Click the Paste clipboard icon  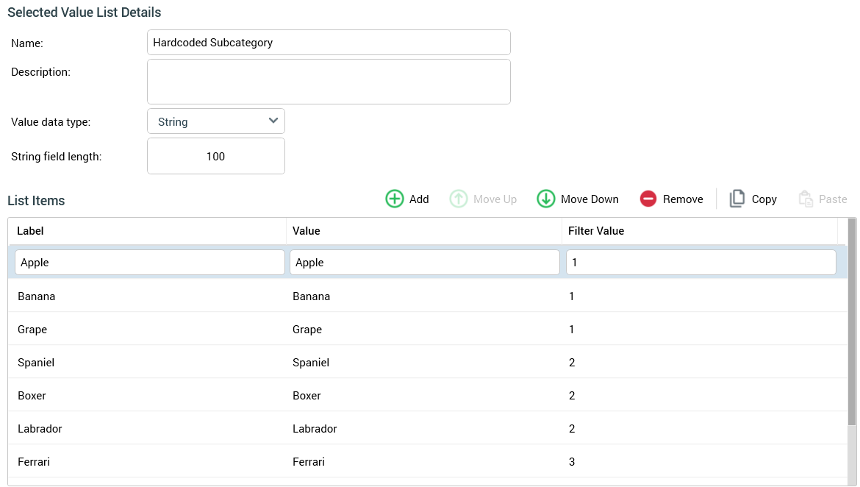pyautogui.click(x=806, y=199)
